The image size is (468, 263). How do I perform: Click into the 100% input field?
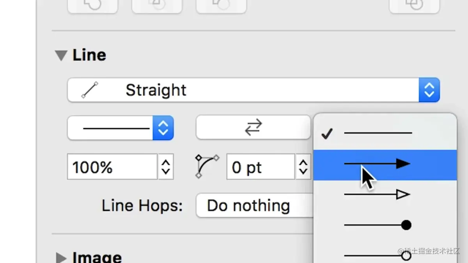click(112, 167)
